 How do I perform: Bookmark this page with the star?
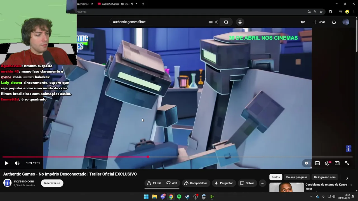click(321, 12)
